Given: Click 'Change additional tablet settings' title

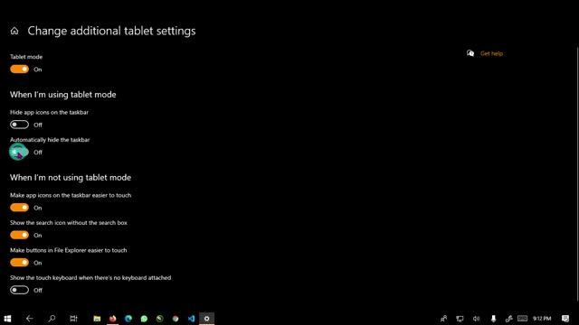Looking at the screenshot, I should click(111, 31).
